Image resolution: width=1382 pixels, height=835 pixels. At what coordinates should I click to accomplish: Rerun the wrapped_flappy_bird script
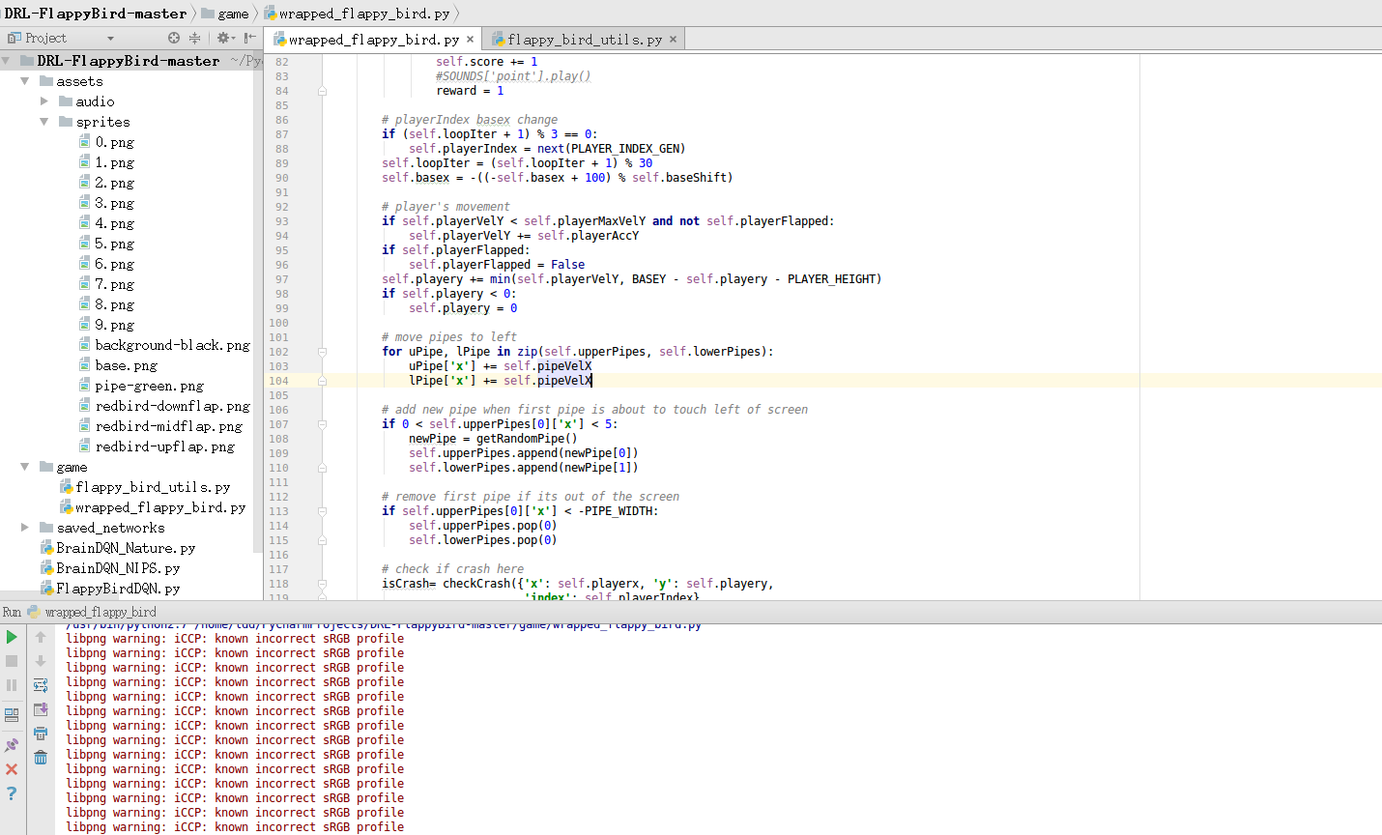click(12, 637)
